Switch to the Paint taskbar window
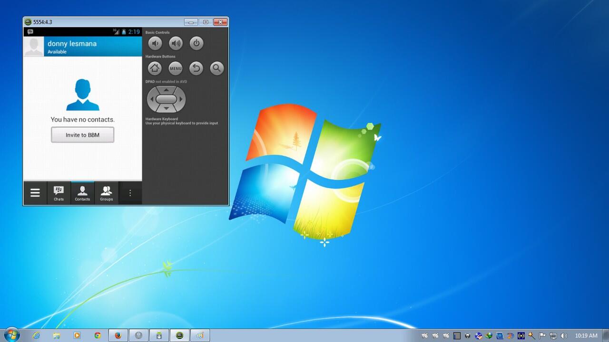The image size is (609, 342). [200, 335]
